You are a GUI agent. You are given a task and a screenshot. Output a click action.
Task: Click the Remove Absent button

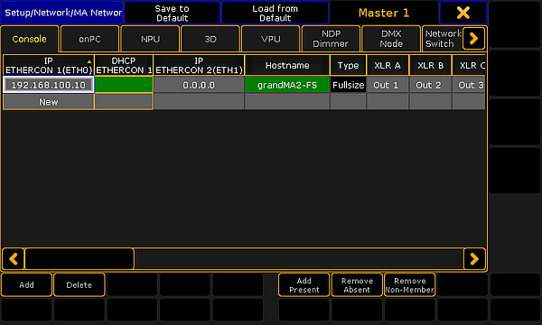tap(357, 285)
